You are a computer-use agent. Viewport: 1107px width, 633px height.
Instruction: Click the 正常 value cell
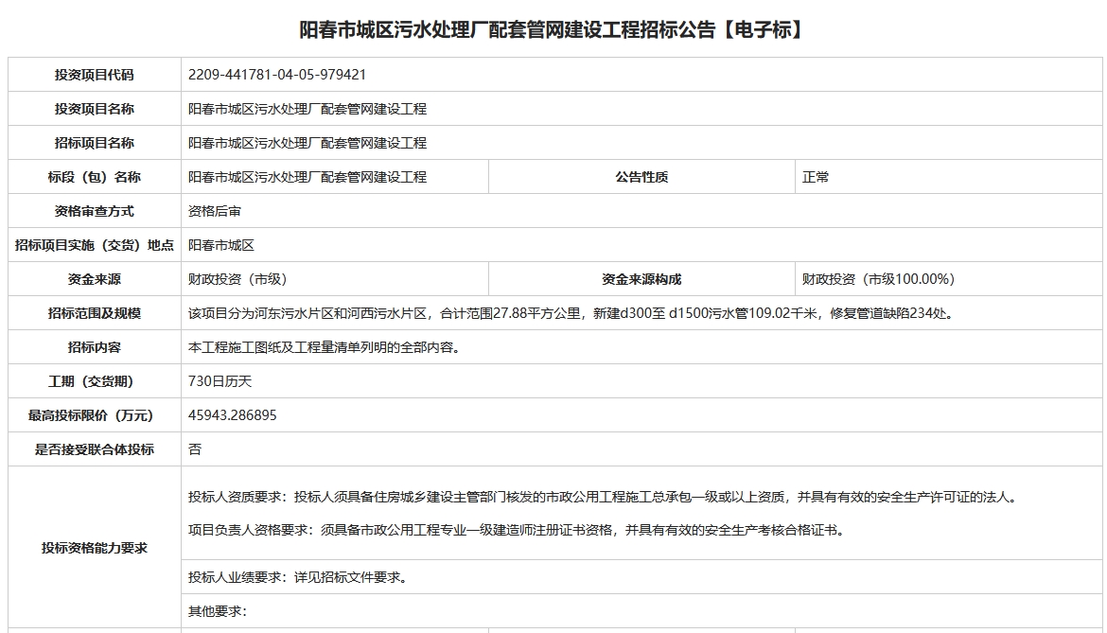(x=948, y=177)
